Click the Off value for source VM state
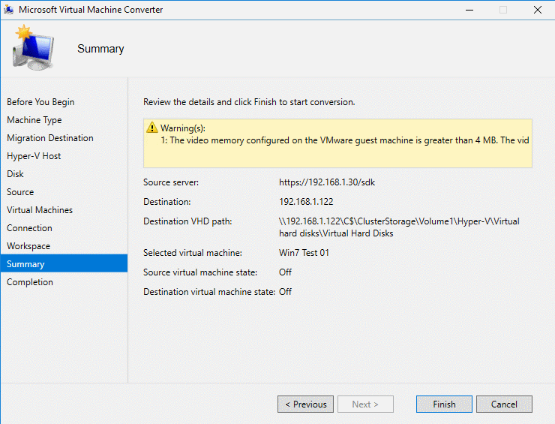The width and height of the screenshot is (555, 424). (x=285, y=272)
